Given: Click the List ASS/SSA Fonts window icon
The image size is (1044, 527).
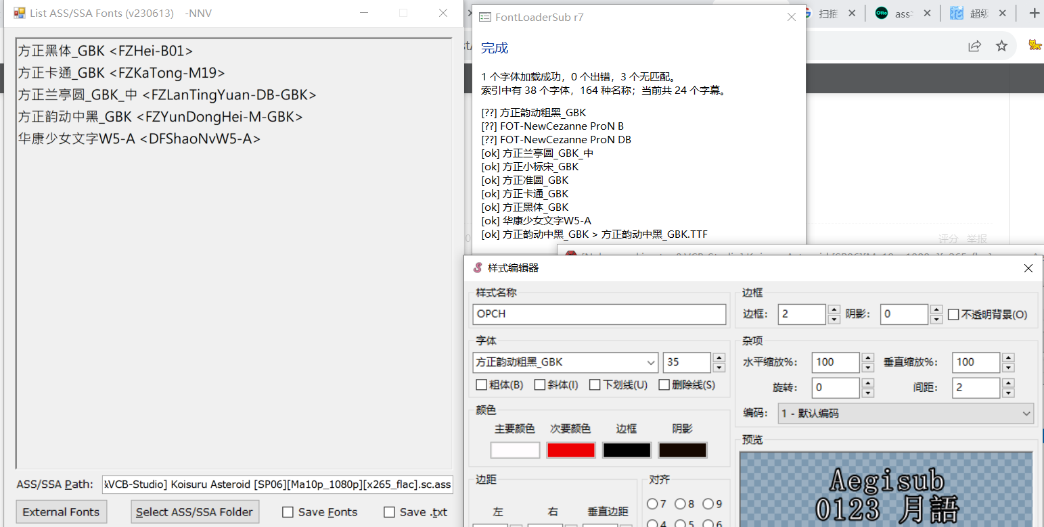Looking at the screenshot, I should click(20, 13).
